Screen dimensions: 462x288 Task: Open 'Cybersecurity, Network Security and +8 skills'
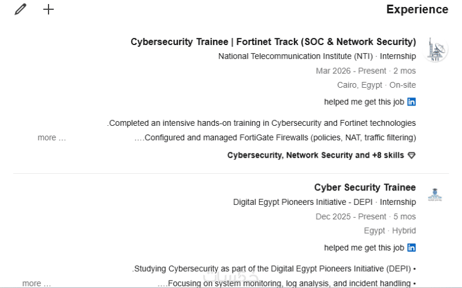coord(315,155)
